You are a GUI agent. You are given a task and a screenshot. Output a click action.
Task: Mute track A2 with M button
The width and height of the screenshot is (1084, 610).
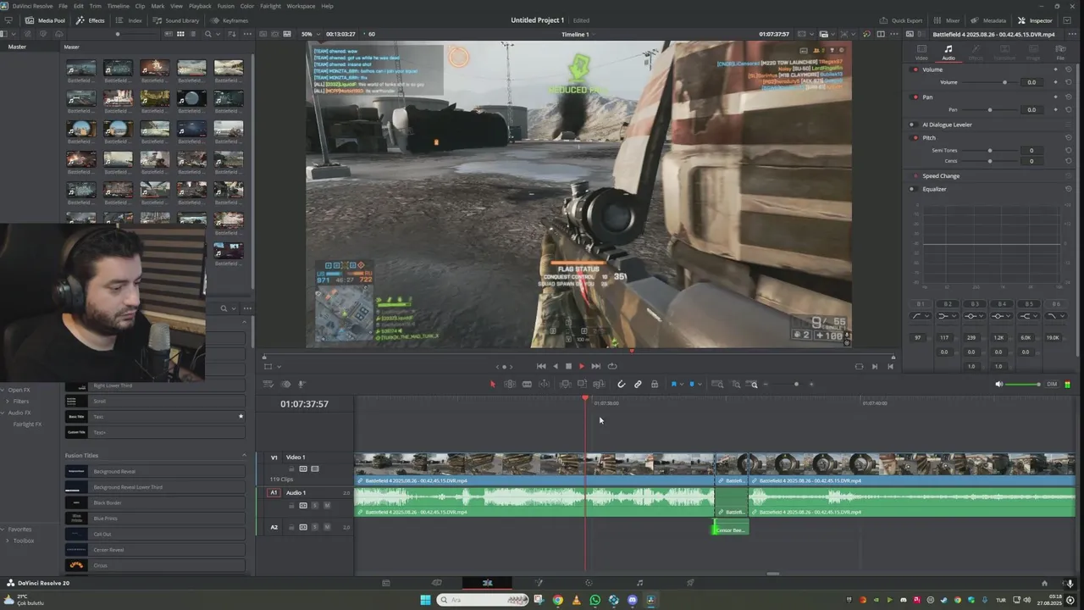327,527
